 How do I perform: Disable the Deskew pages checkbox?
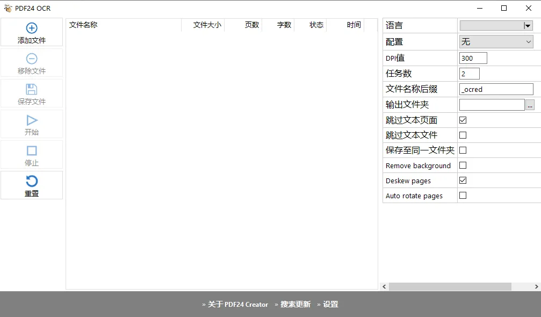463,181
